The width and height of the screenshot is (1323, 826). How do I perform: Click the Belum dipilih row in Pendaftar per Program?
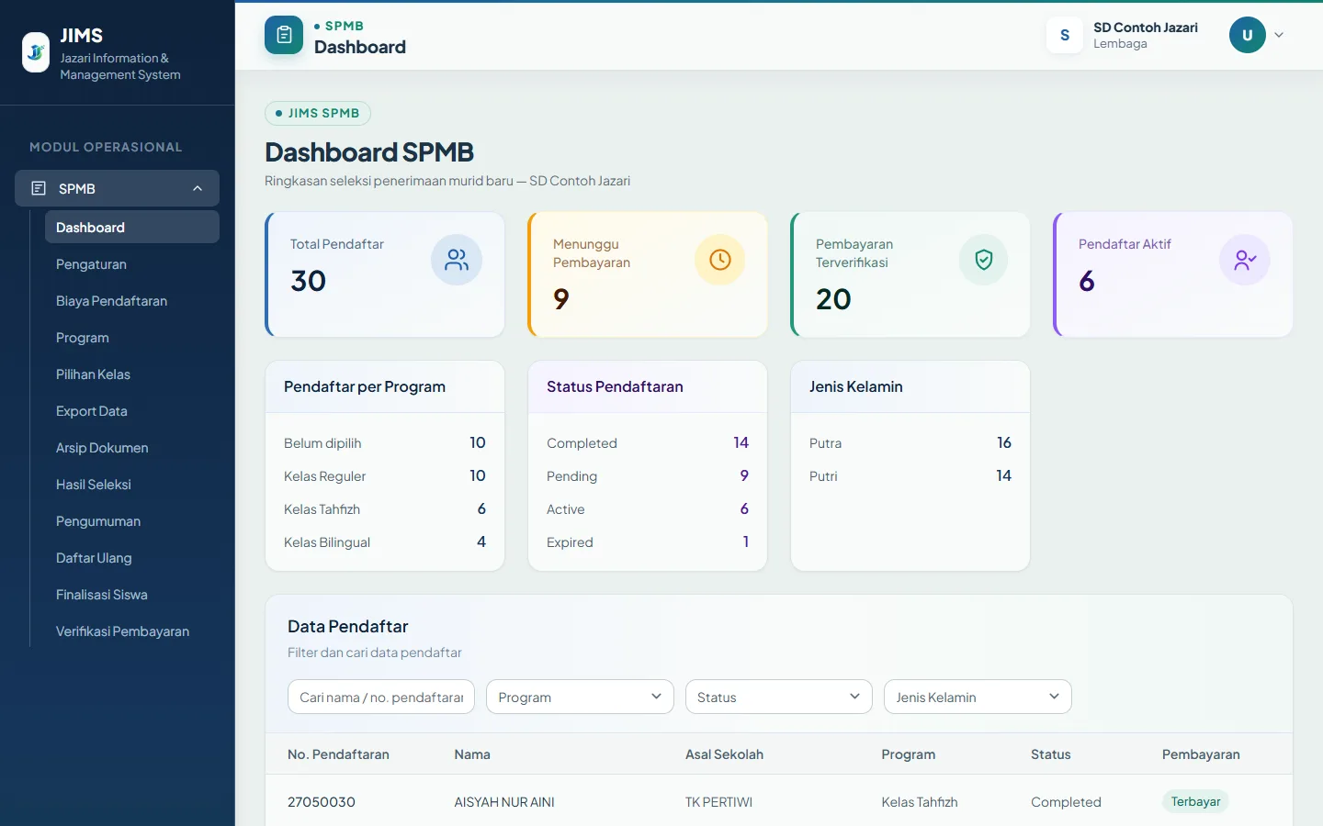pyautogui.click(x=385, y=442)
